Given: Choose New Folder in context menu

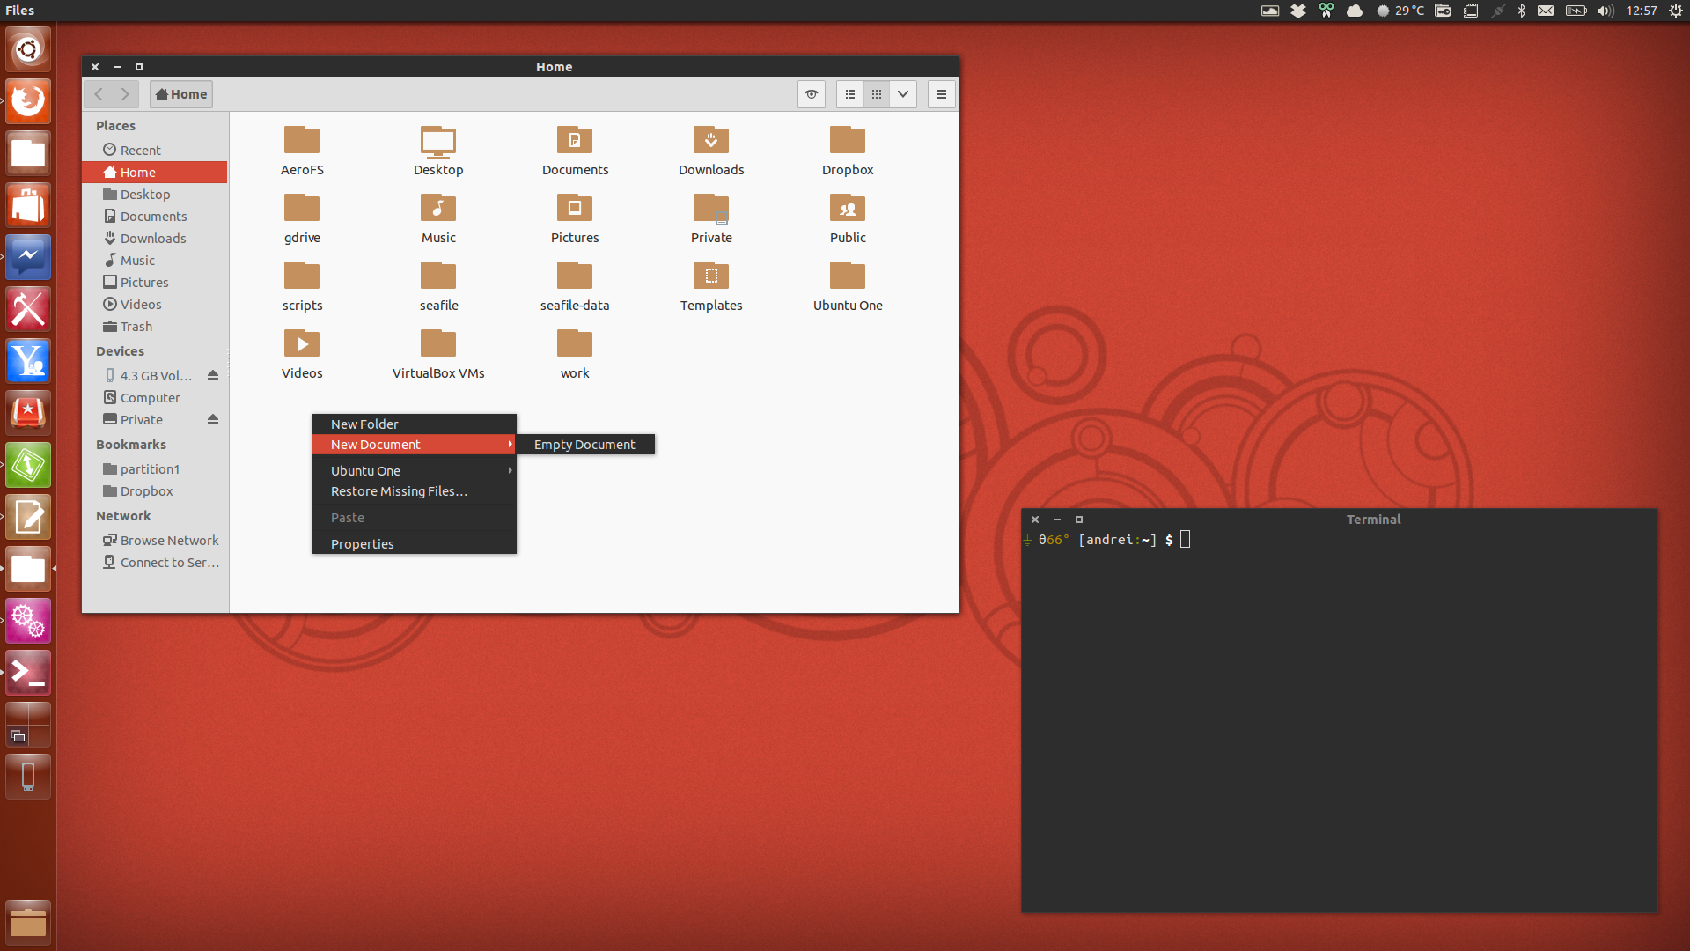Looking at the screenshot, I should pyautogui.click(x=414, y=424).
